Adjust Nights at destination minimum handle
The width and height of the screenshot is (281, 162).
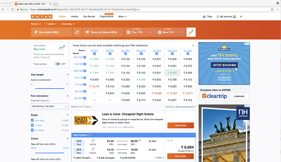coord(33,88)
